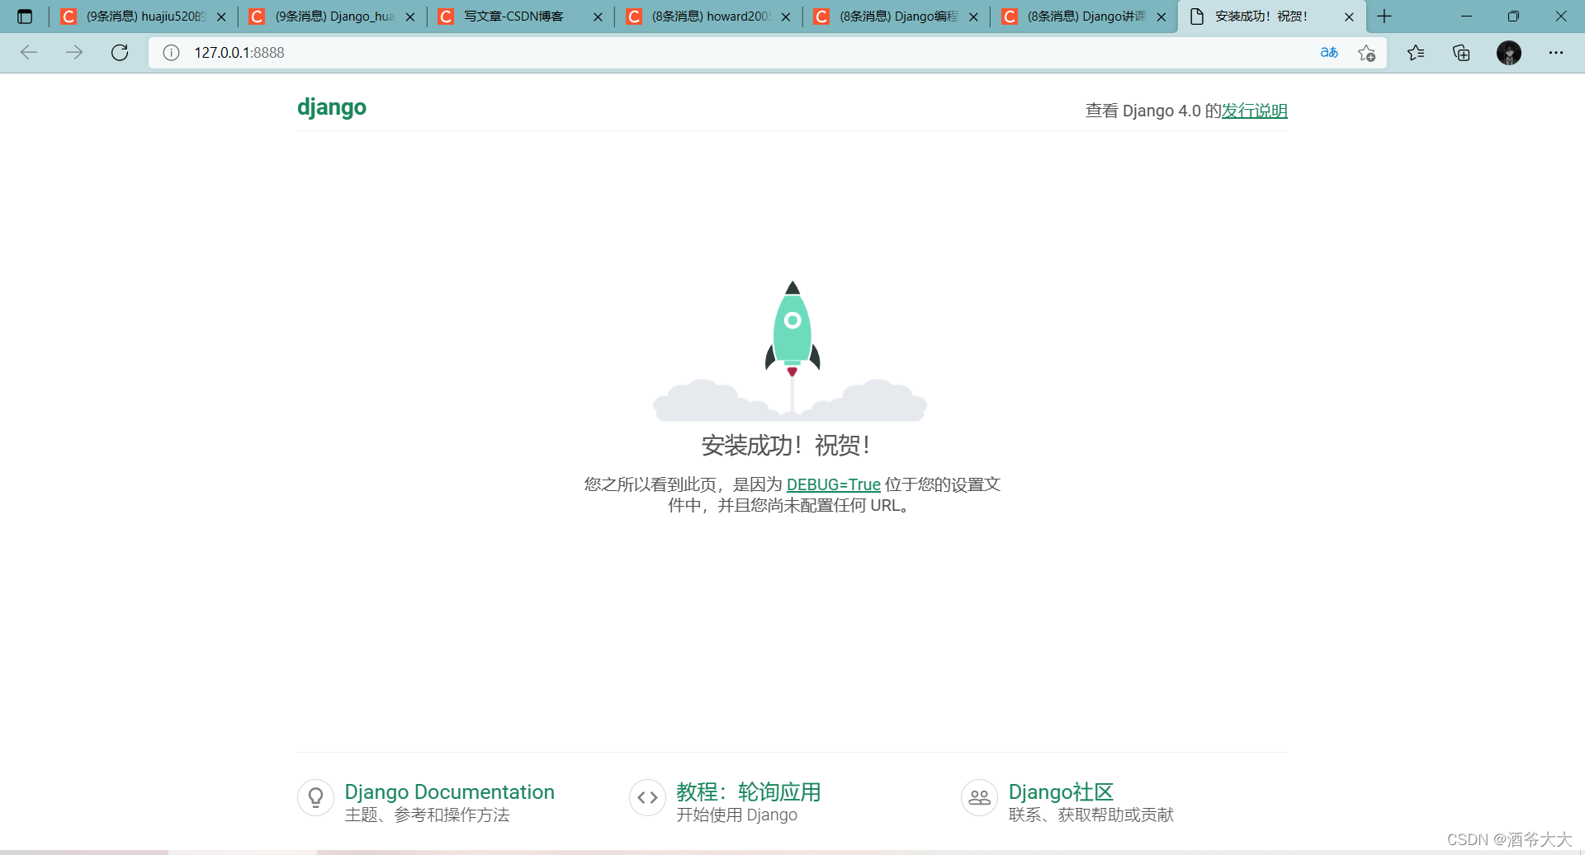Click the 开始使用 Django subtitle

coord(736,815)
